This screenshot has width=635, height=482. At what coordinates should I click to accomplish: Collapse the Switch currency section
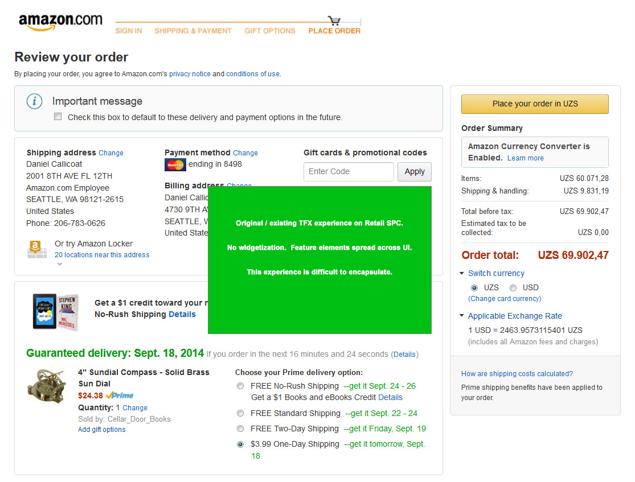point(462,273)
